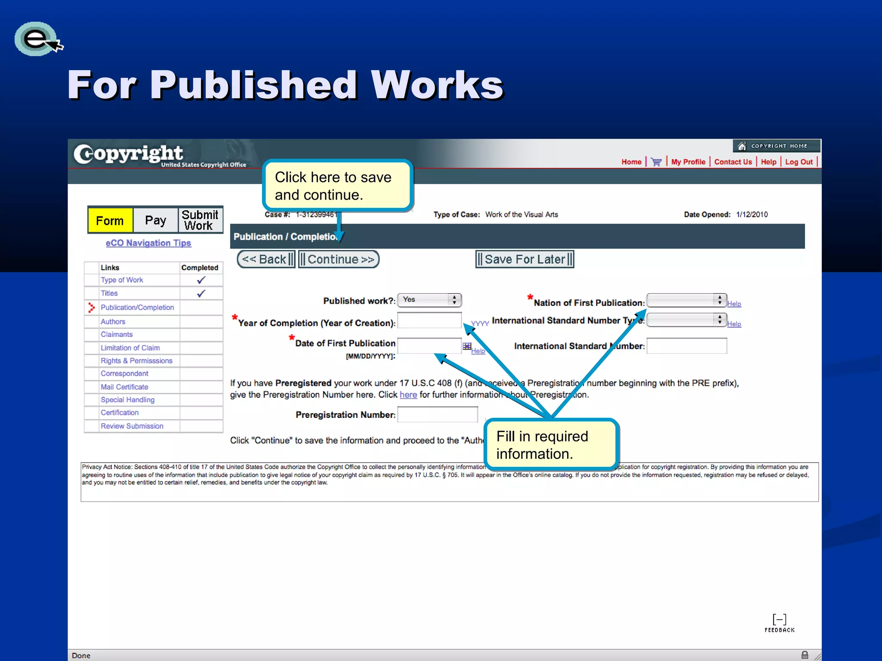Click the Back button
Screen dimensions: 882x661
(266, 259)
